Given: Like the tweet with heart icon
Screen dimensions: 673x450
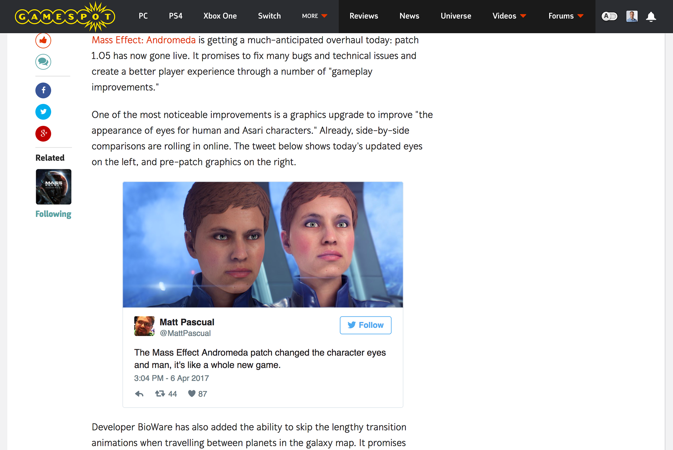Looking at the screenshot, I should [192, 394].
